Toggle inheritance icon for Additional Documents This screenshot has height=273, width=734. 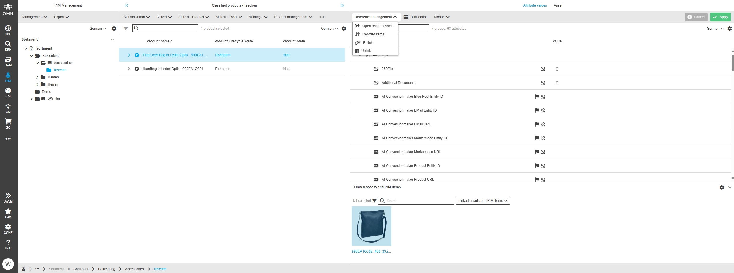(x=543, y=83)
